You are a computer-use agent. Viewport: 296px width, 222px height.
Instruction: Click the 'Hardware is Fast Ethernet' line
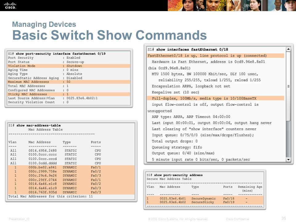[x=208, y=62]
